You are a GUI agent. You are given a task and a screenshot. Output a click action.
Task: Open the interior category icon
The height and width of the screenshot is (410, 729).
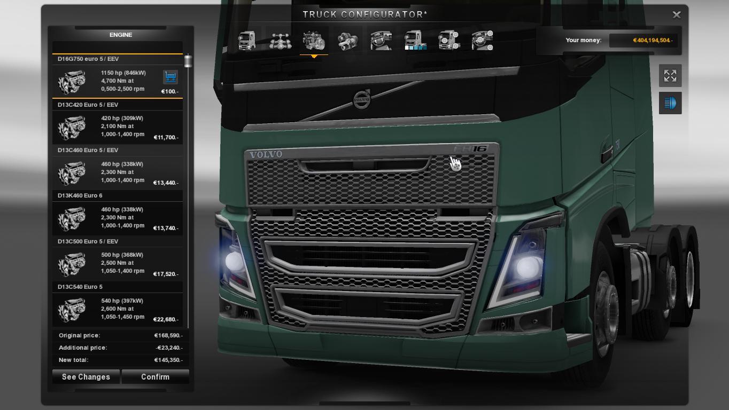381,41
